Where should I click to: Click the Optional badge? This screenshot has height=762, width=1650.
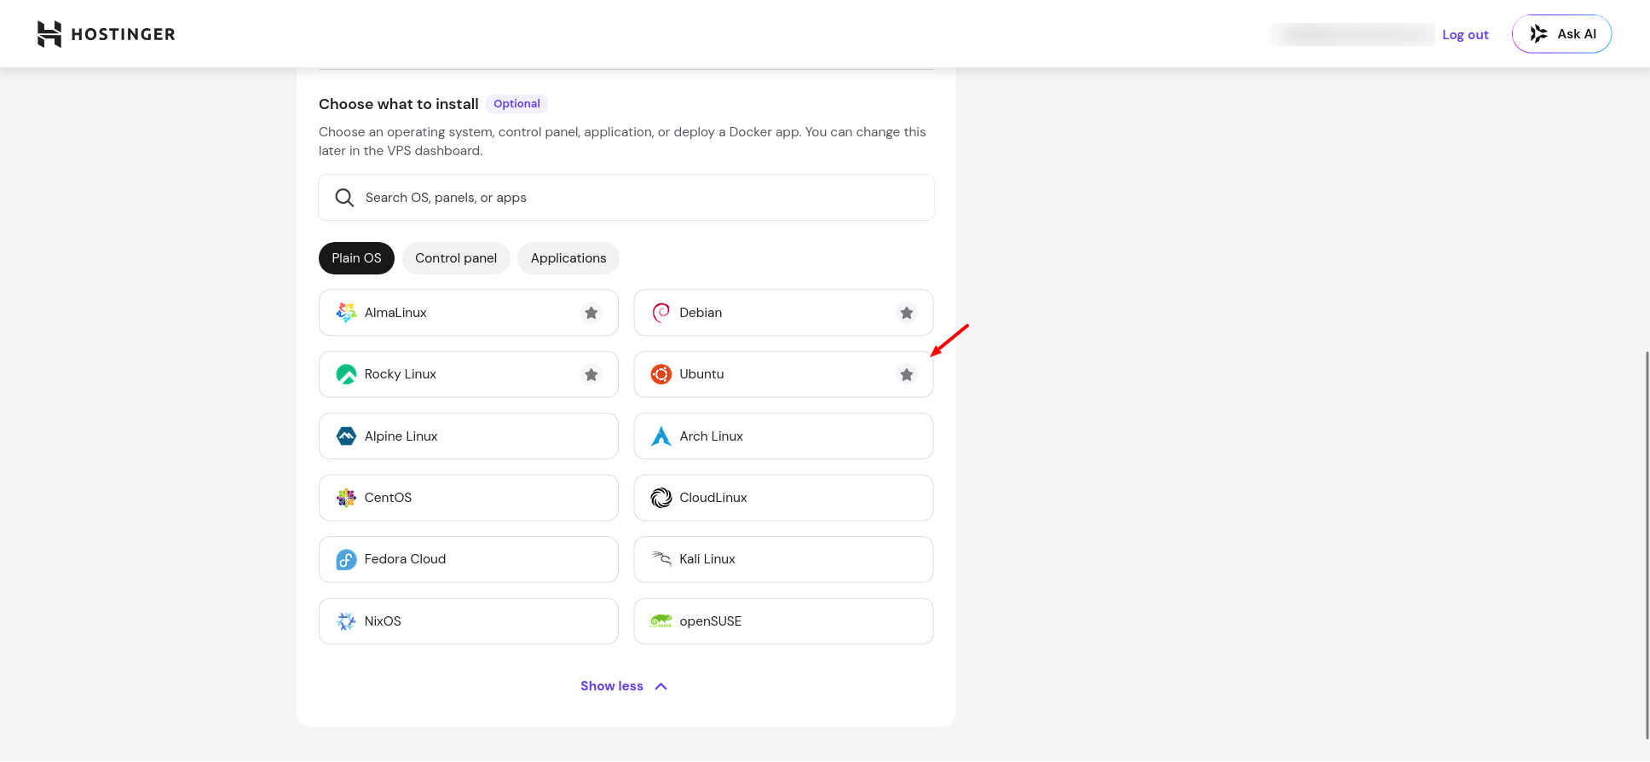click(x=516, y=104)
